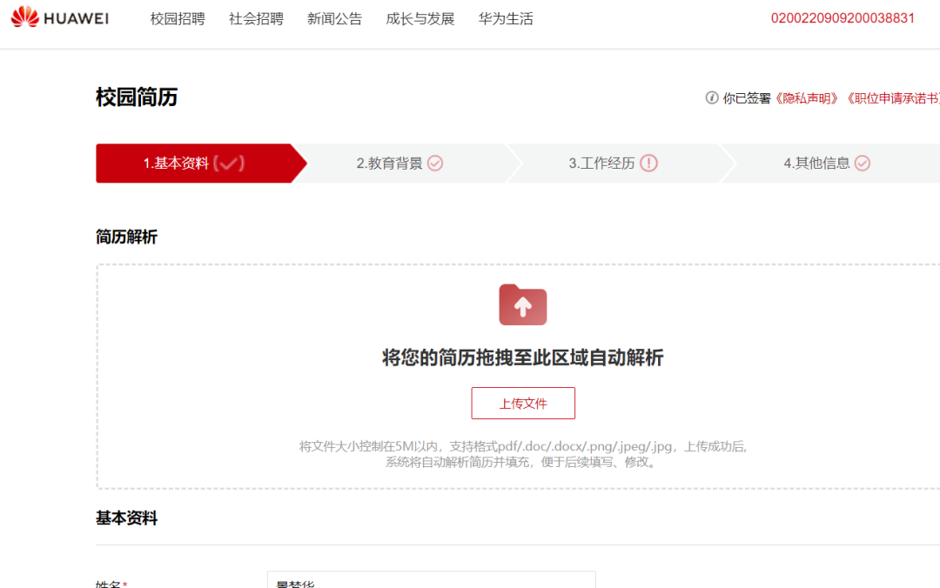This screenshot has width=940, height=588.
Task: Click the 上传文件 button
Action: [523, 404]
